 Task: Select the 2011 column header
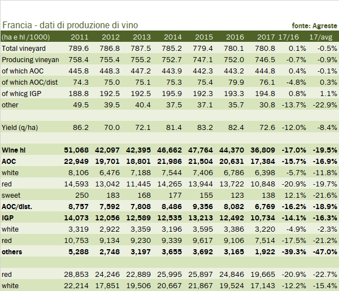79,37
